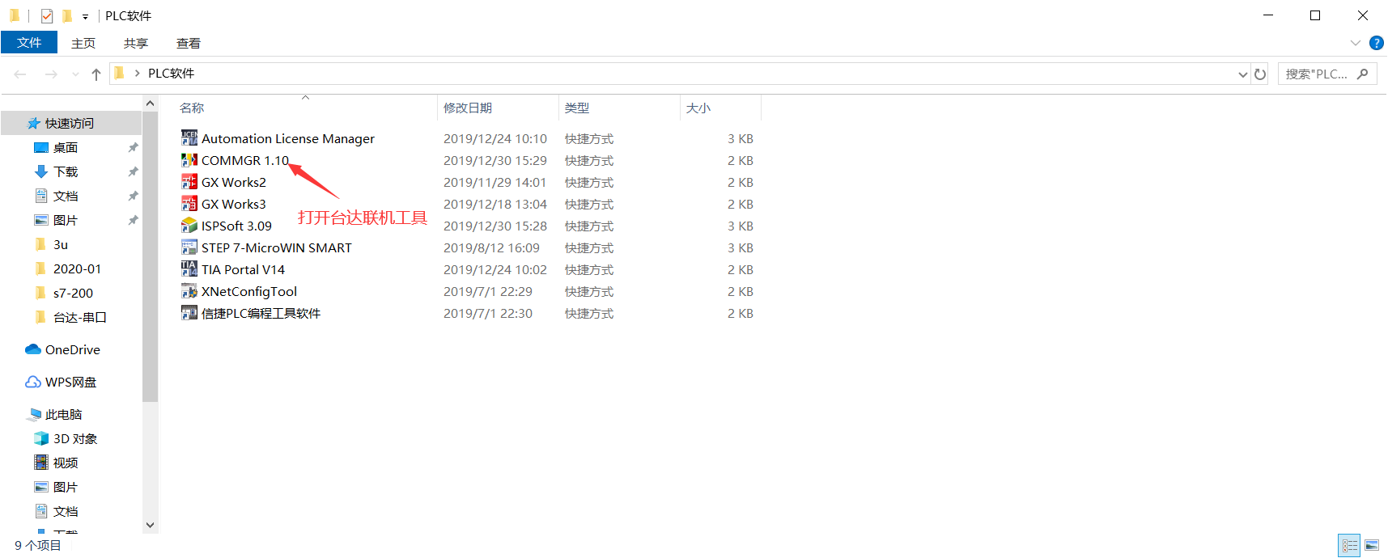Open pinned 文档 in quick access
This screenshot has height=558, width=1388.
pyautogui.click(x=56, y=196)
